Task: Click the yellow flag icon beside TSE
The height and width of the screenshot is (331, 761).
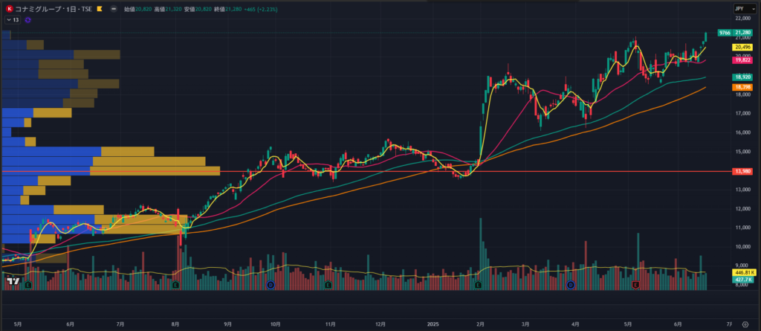Action: pos(99,9)
